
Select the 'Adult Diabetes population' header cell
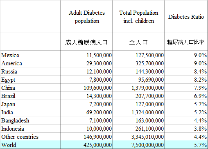click(x=87, y=17)
